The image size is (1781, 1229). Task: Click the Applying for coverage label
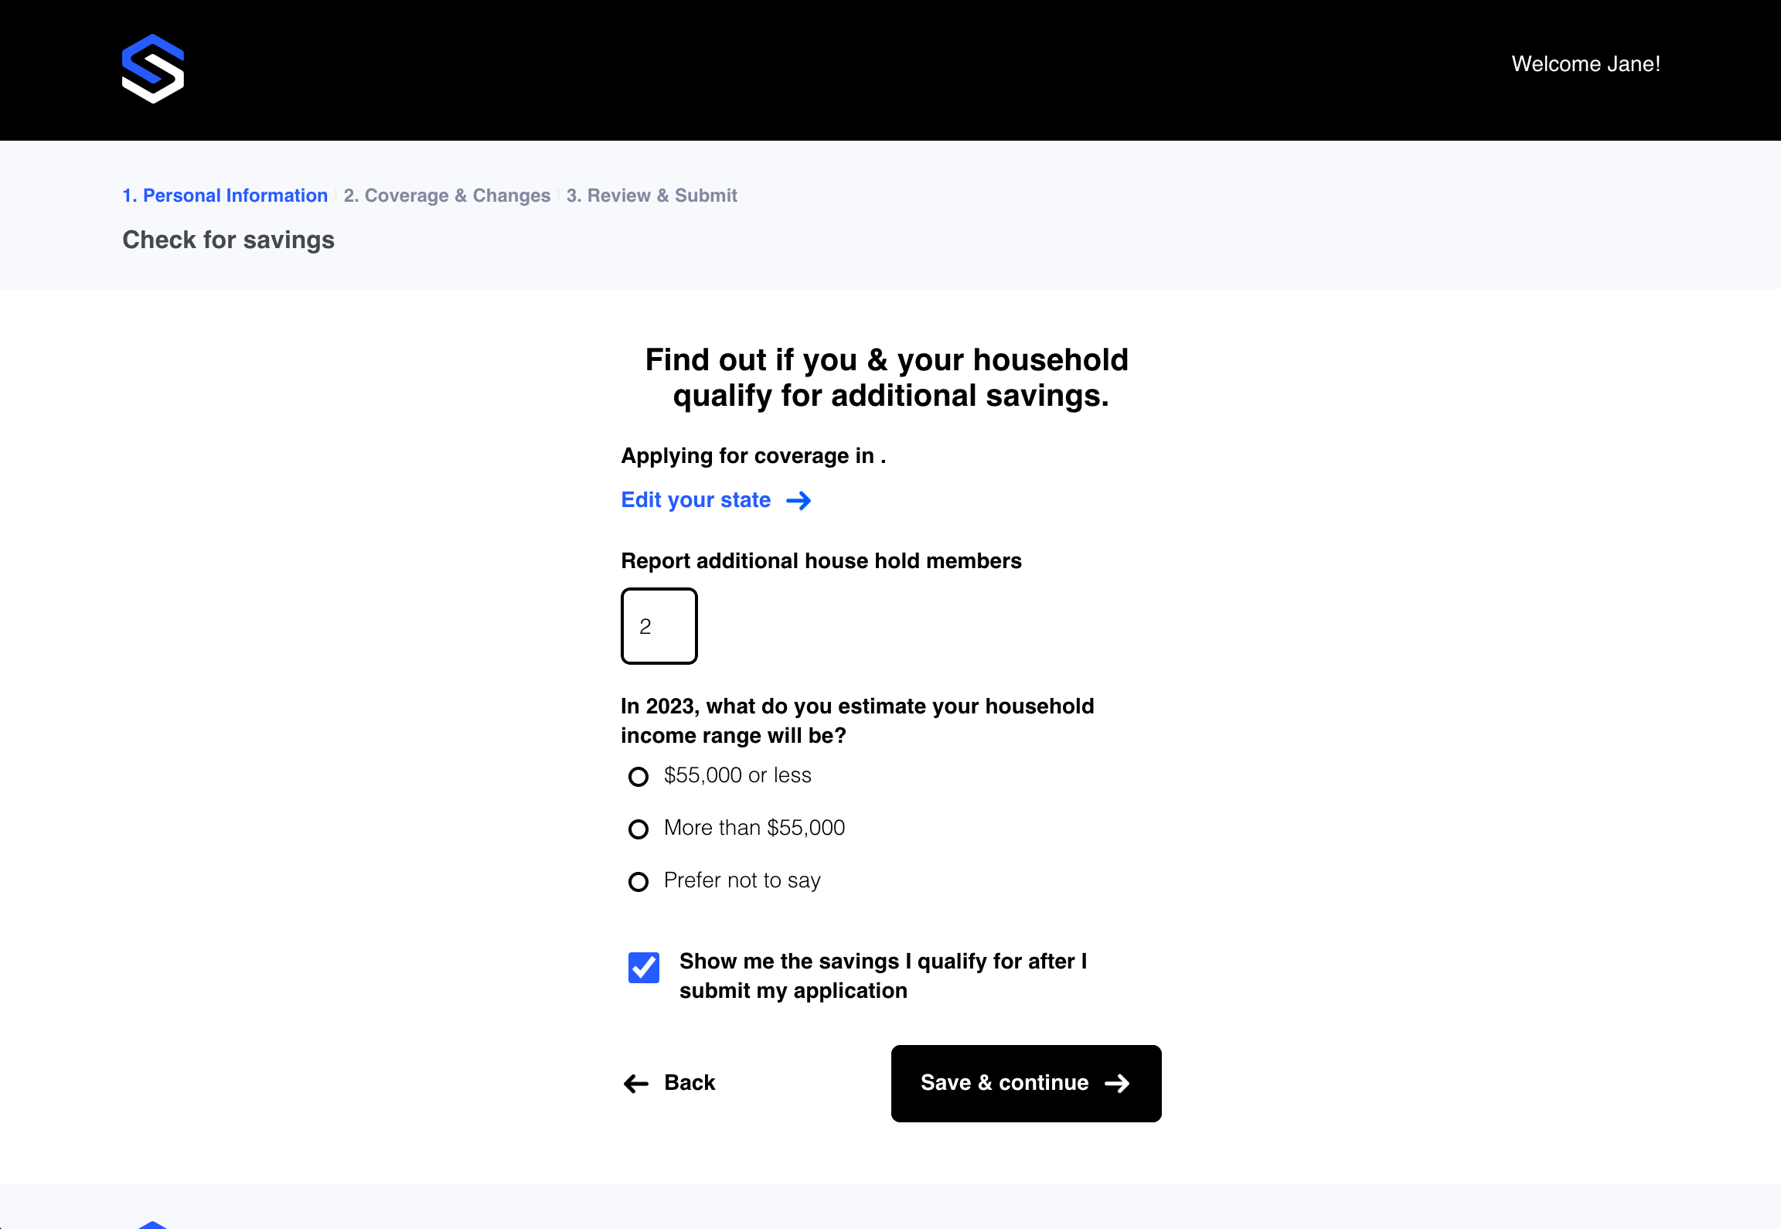[753, 455]
